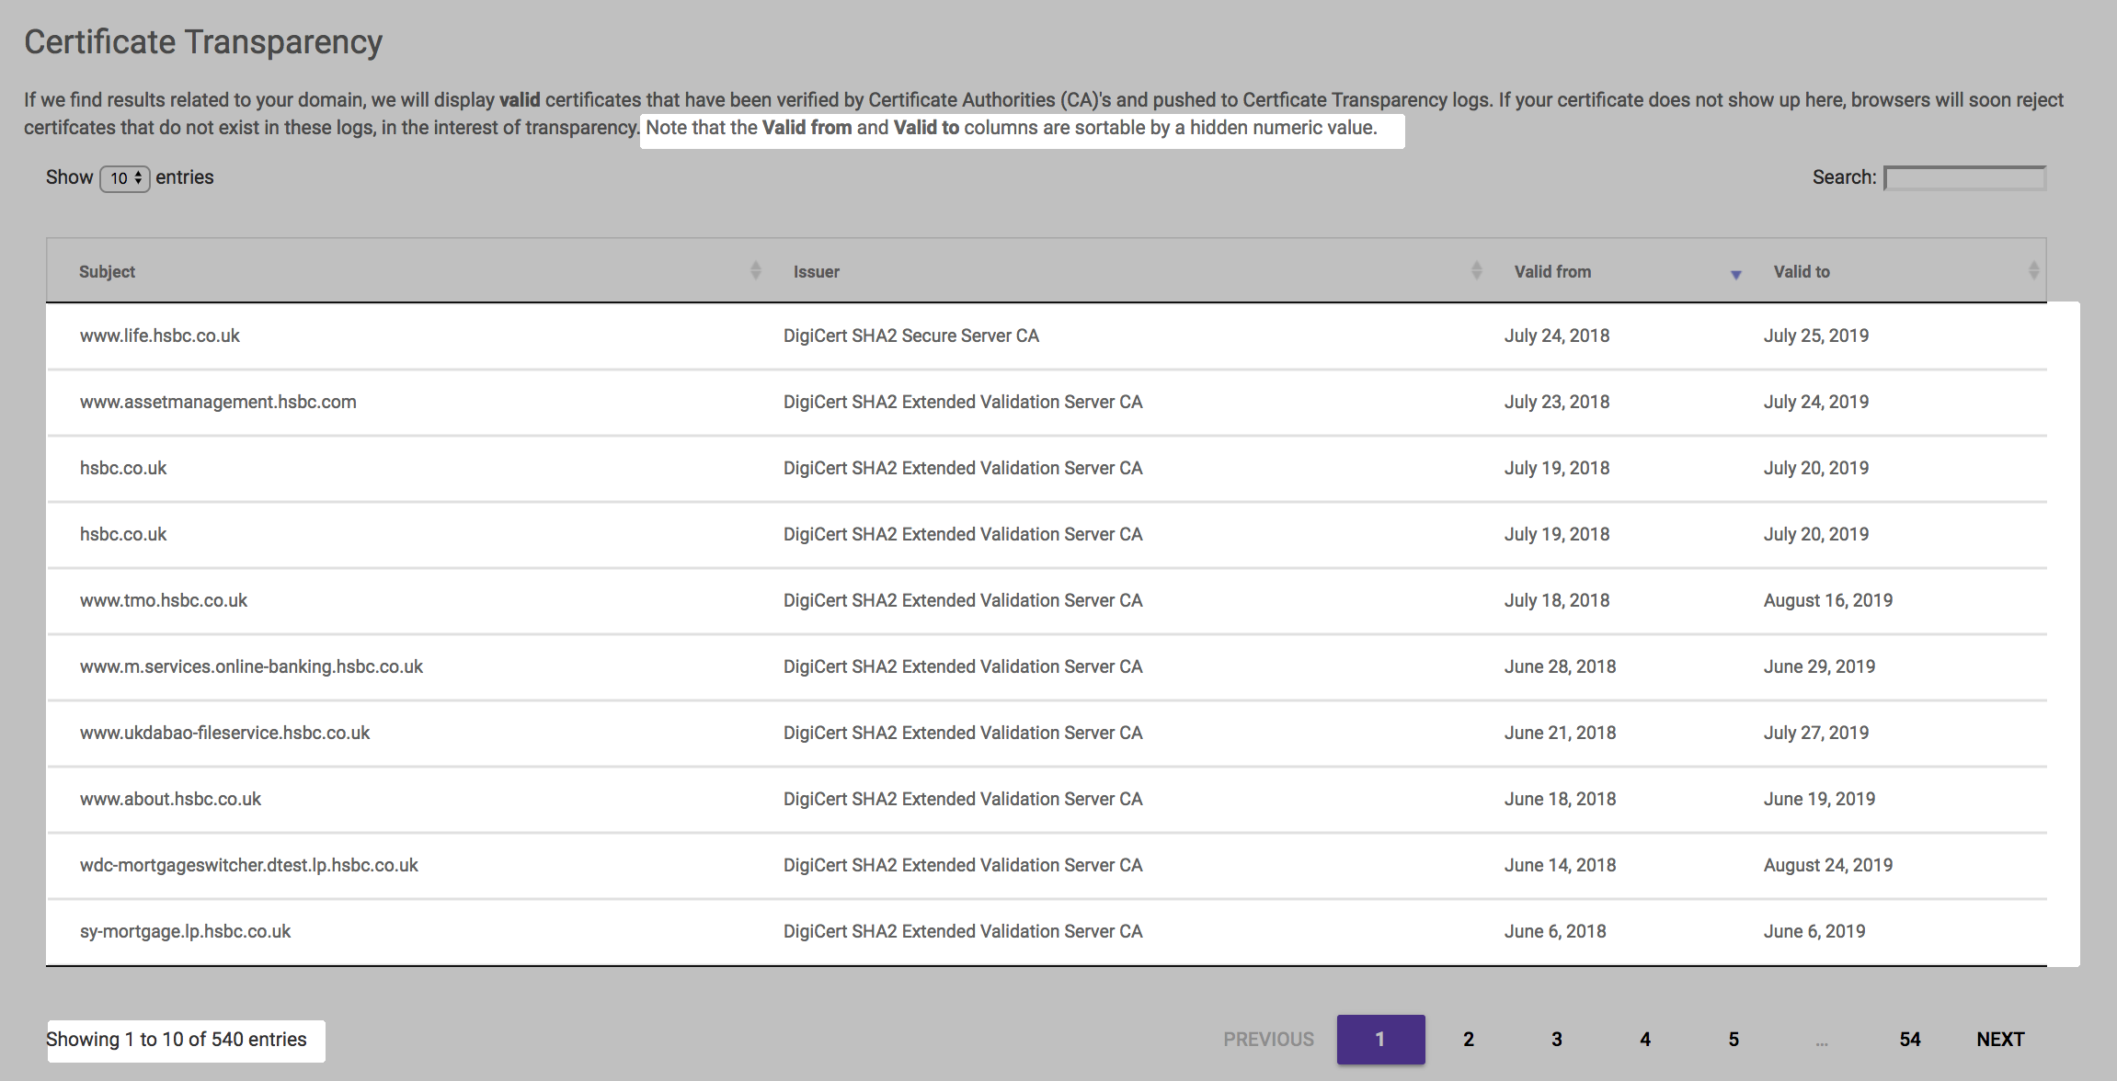Click Valid to date August 16, 2019
2117x1081 pixels.
coord(1828,601)
